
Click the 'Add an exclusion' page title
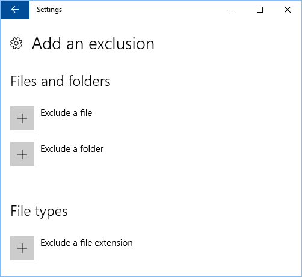[x=93, y=43]
